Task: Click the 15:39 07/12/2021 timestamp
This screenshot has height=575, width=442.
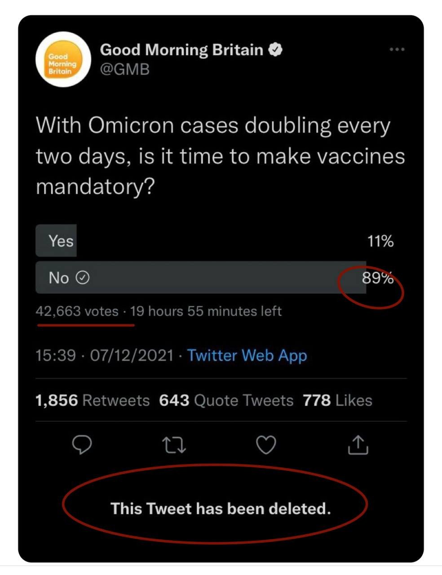Action: click(104, 355)
